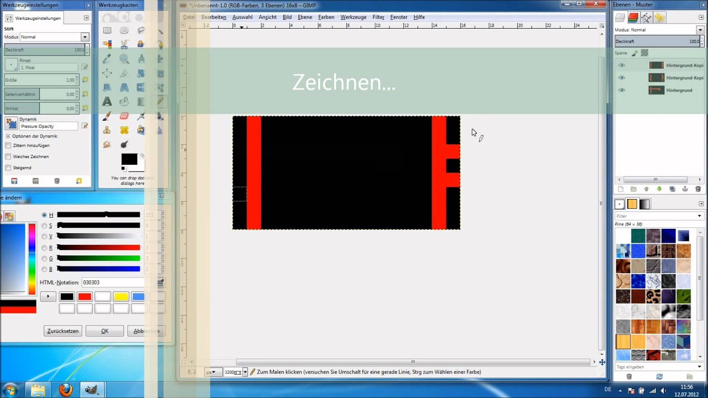This screenshot has width=708, height=398.
Task: Select the Heal tool
Action: pyautogui.click(x=124, y=130)
